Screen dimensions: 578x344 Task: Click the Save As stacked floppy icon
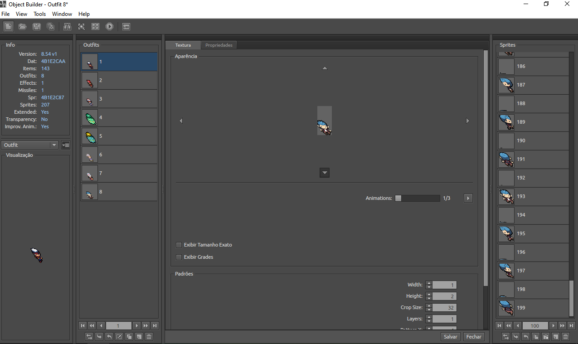pyautogui.click(x=51, y=27)
